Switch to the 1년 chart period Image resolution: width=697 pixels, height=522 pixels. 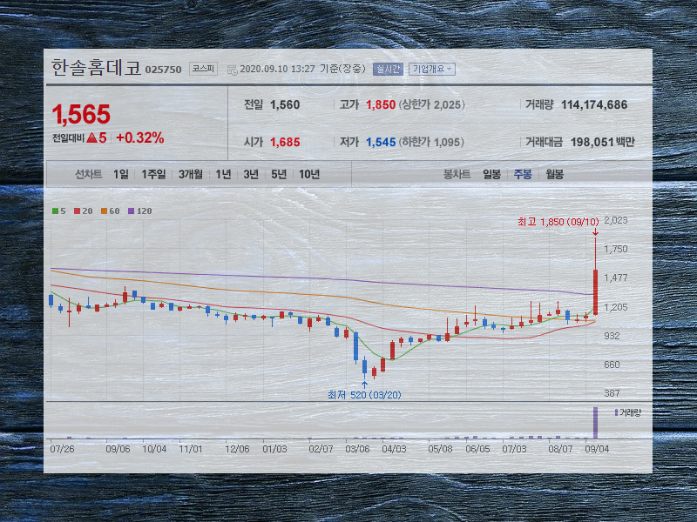[x=223, y=175]
